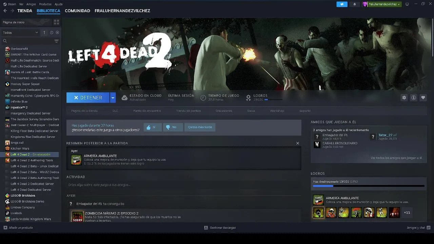Open the advanced filter options icon
Image resolution: width=434 pixels, height=244 pixels.
pyautogui.click(x=56, y=41)
